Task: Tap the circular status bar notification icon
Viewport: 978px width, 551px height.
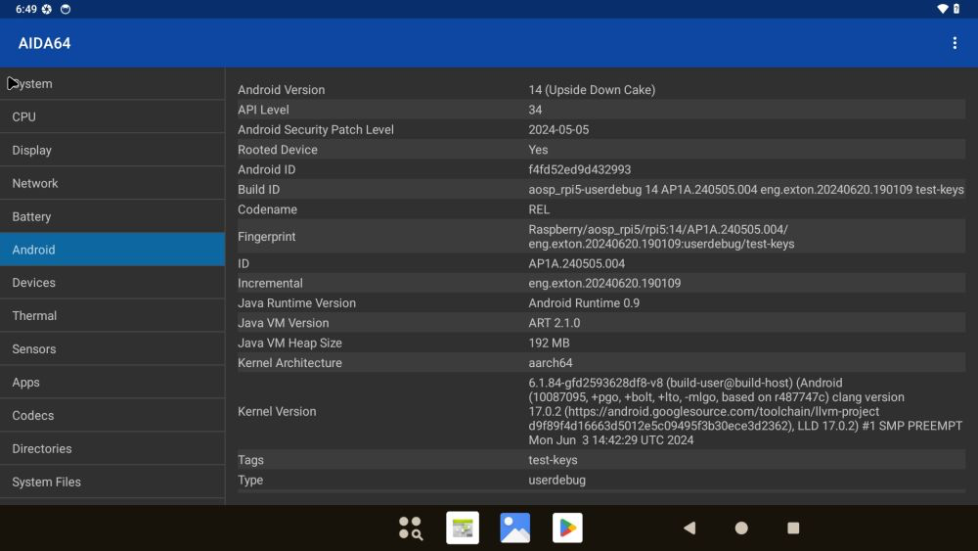Action: pyautogui.click(x=66, y=9)
